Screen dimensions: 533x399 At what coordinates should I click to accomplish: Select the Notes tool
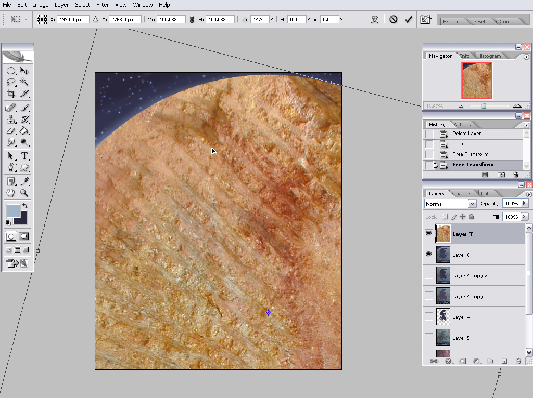pos(11,181)
